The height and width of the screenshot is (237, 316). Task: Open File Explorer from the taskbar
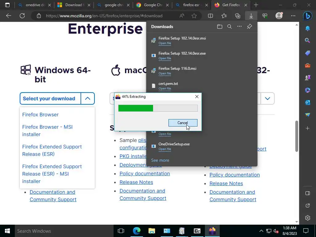click(152, 231)
